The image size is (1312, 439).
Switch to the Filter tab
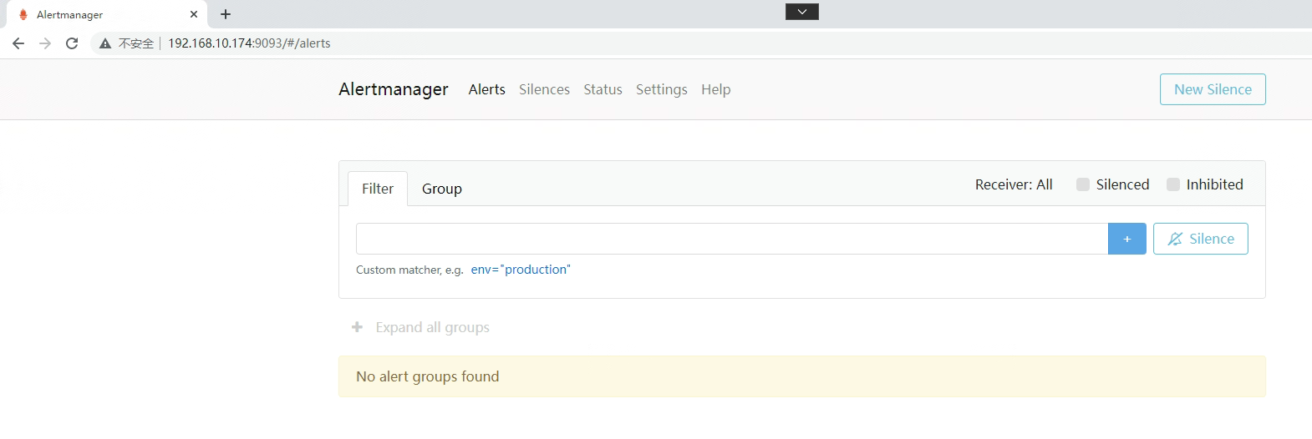378,189
